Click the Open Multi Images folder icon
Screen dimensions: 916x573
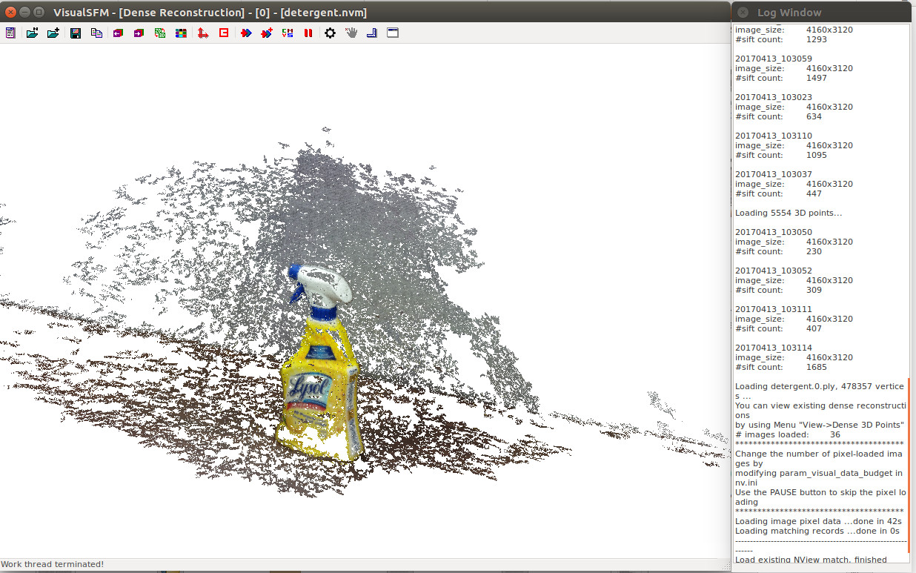click(x=33, y=33)
